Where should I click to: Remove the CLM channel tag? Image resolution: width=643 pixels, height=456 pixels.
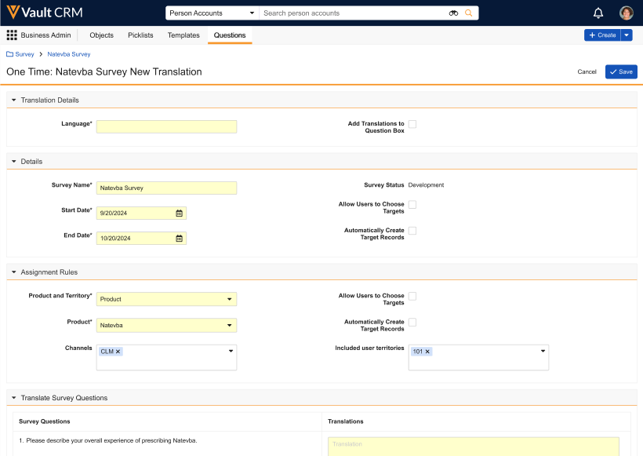[x=118, y=352]
